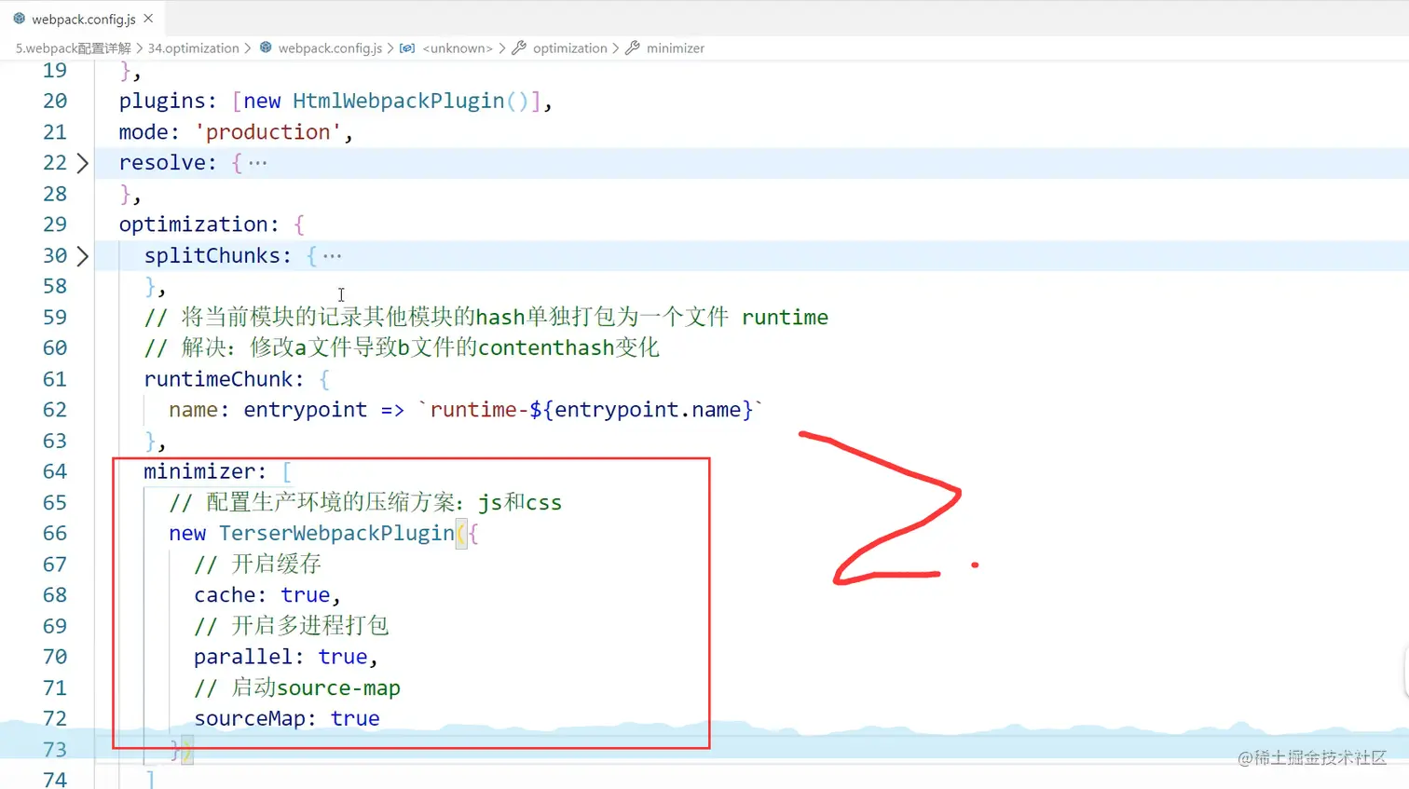This screenshot has height=789, width=1409.
Task: Click the comment 开启多进程打包
Action: 292,626
